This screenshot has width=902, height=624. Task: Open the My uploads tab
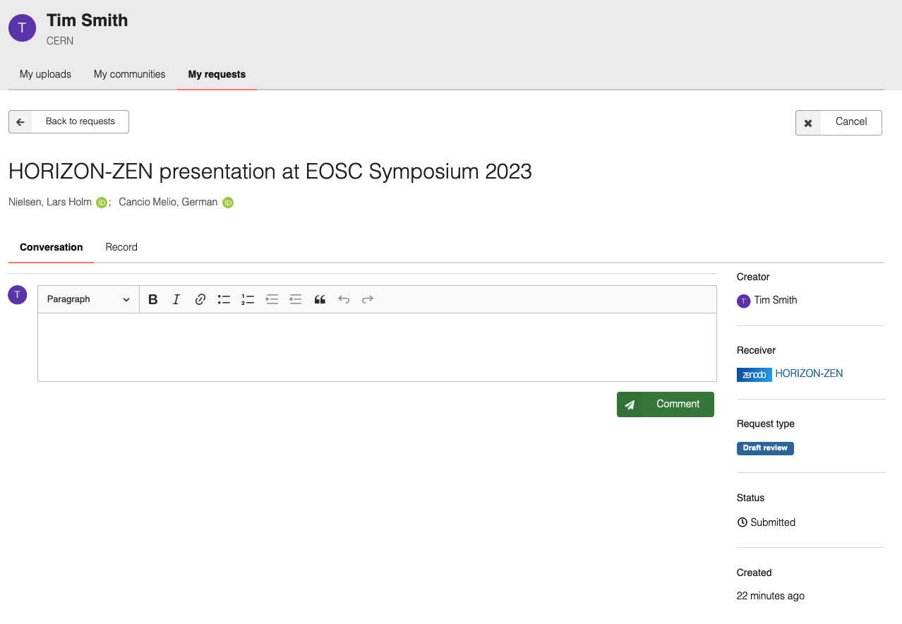click(x=45, y=74)
